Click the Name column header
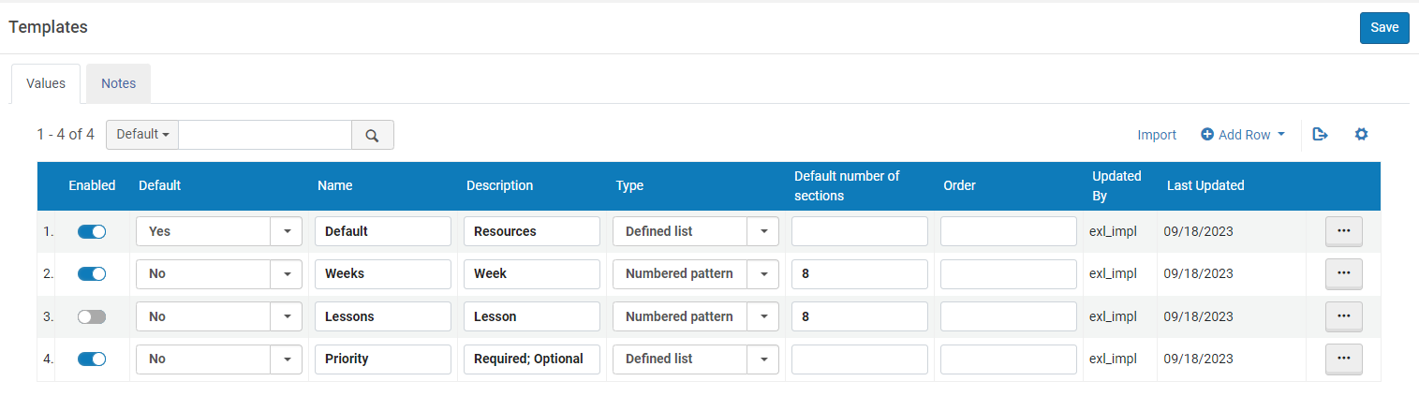The image size is (1419, 396). 335,185
